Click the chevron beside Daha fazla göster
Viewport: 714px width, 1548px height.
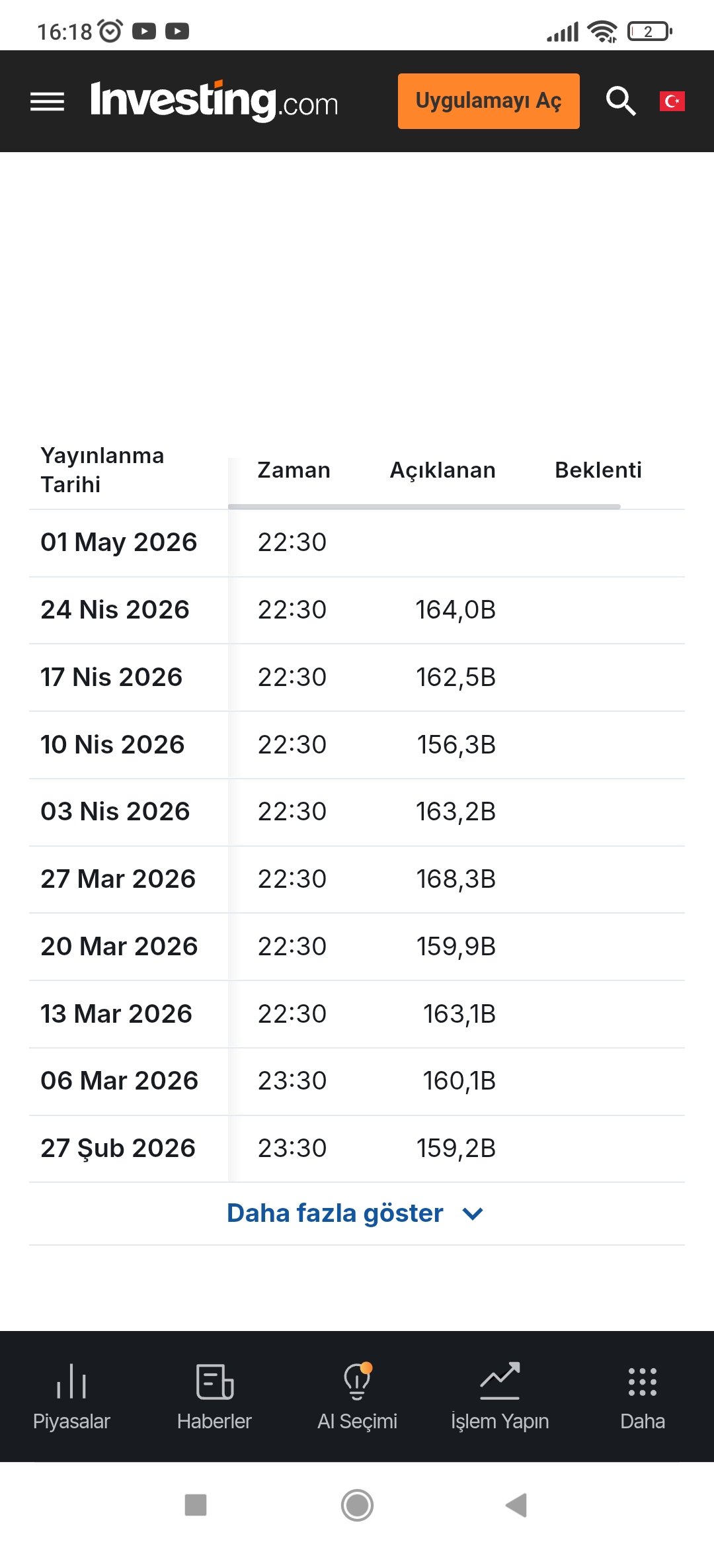pyautogui.click(x=473, y=1214)
